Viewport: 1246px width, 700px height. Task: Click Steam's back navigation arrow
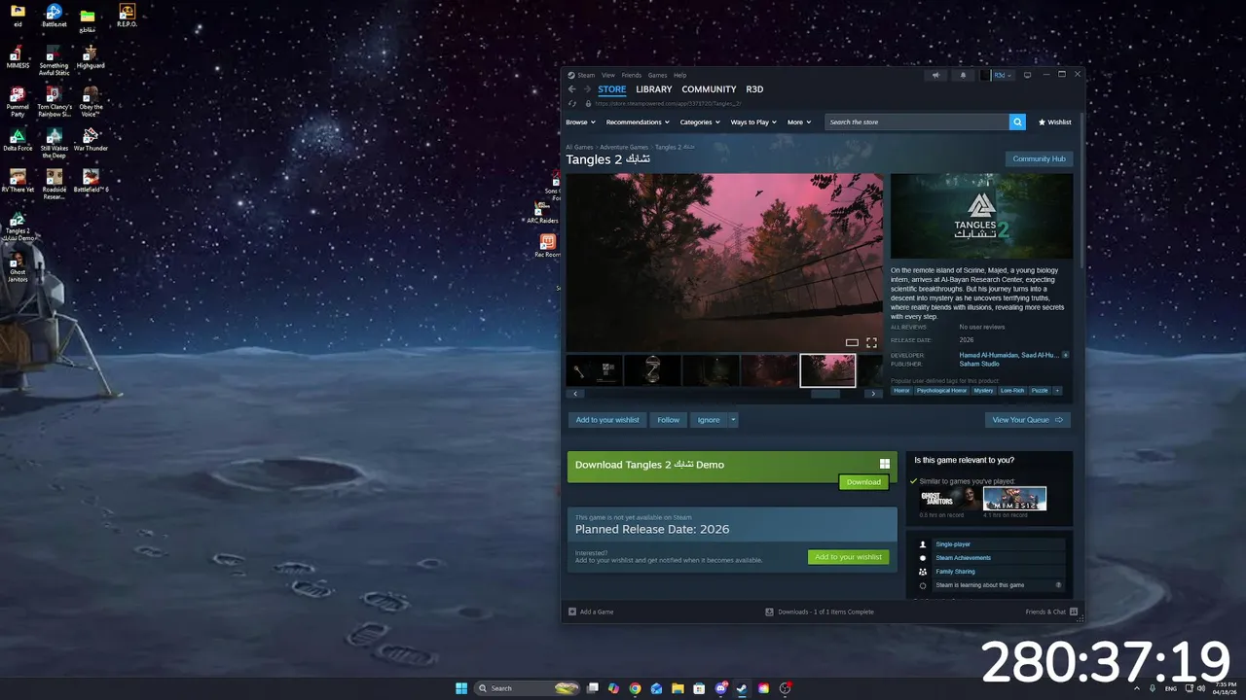click(572, 89)
